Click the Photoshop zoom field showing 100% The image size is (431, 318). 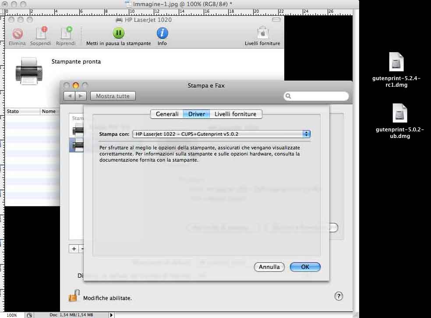[x=12, y=315]
